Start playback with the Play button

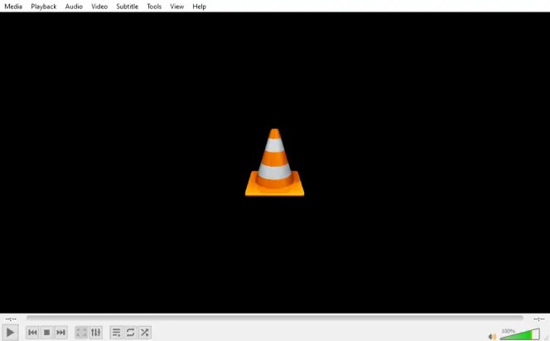(x=10, y=332)
